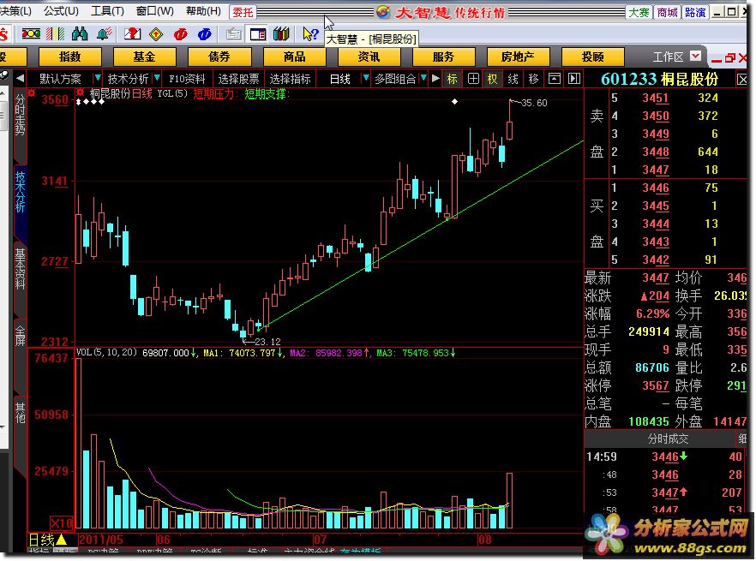Click the 601233 桐昆股份 stock title
756x561 pixels.
coord(659,79)
